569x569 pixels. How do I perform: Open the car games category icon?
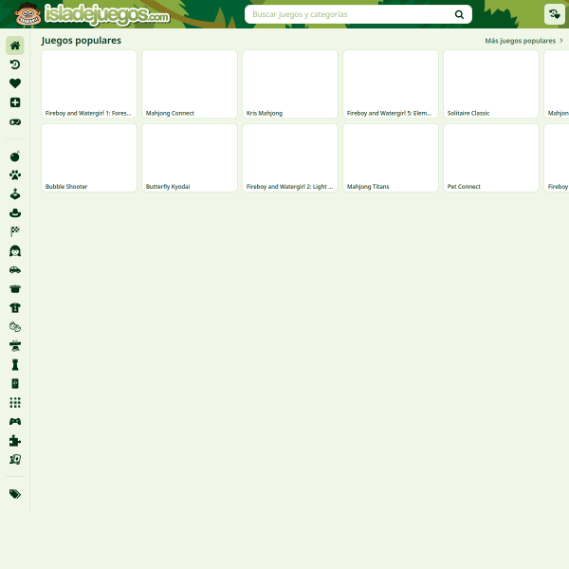tap(15, 270)
